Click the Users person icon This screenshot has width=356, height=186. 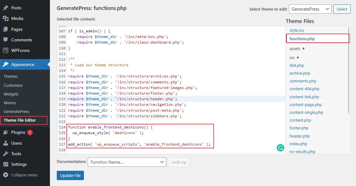[6, 143]
